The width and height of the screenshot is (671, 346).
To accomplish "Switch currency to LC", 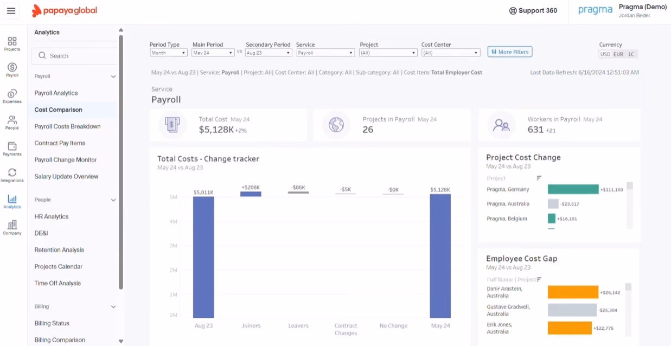I will point(631,54).
